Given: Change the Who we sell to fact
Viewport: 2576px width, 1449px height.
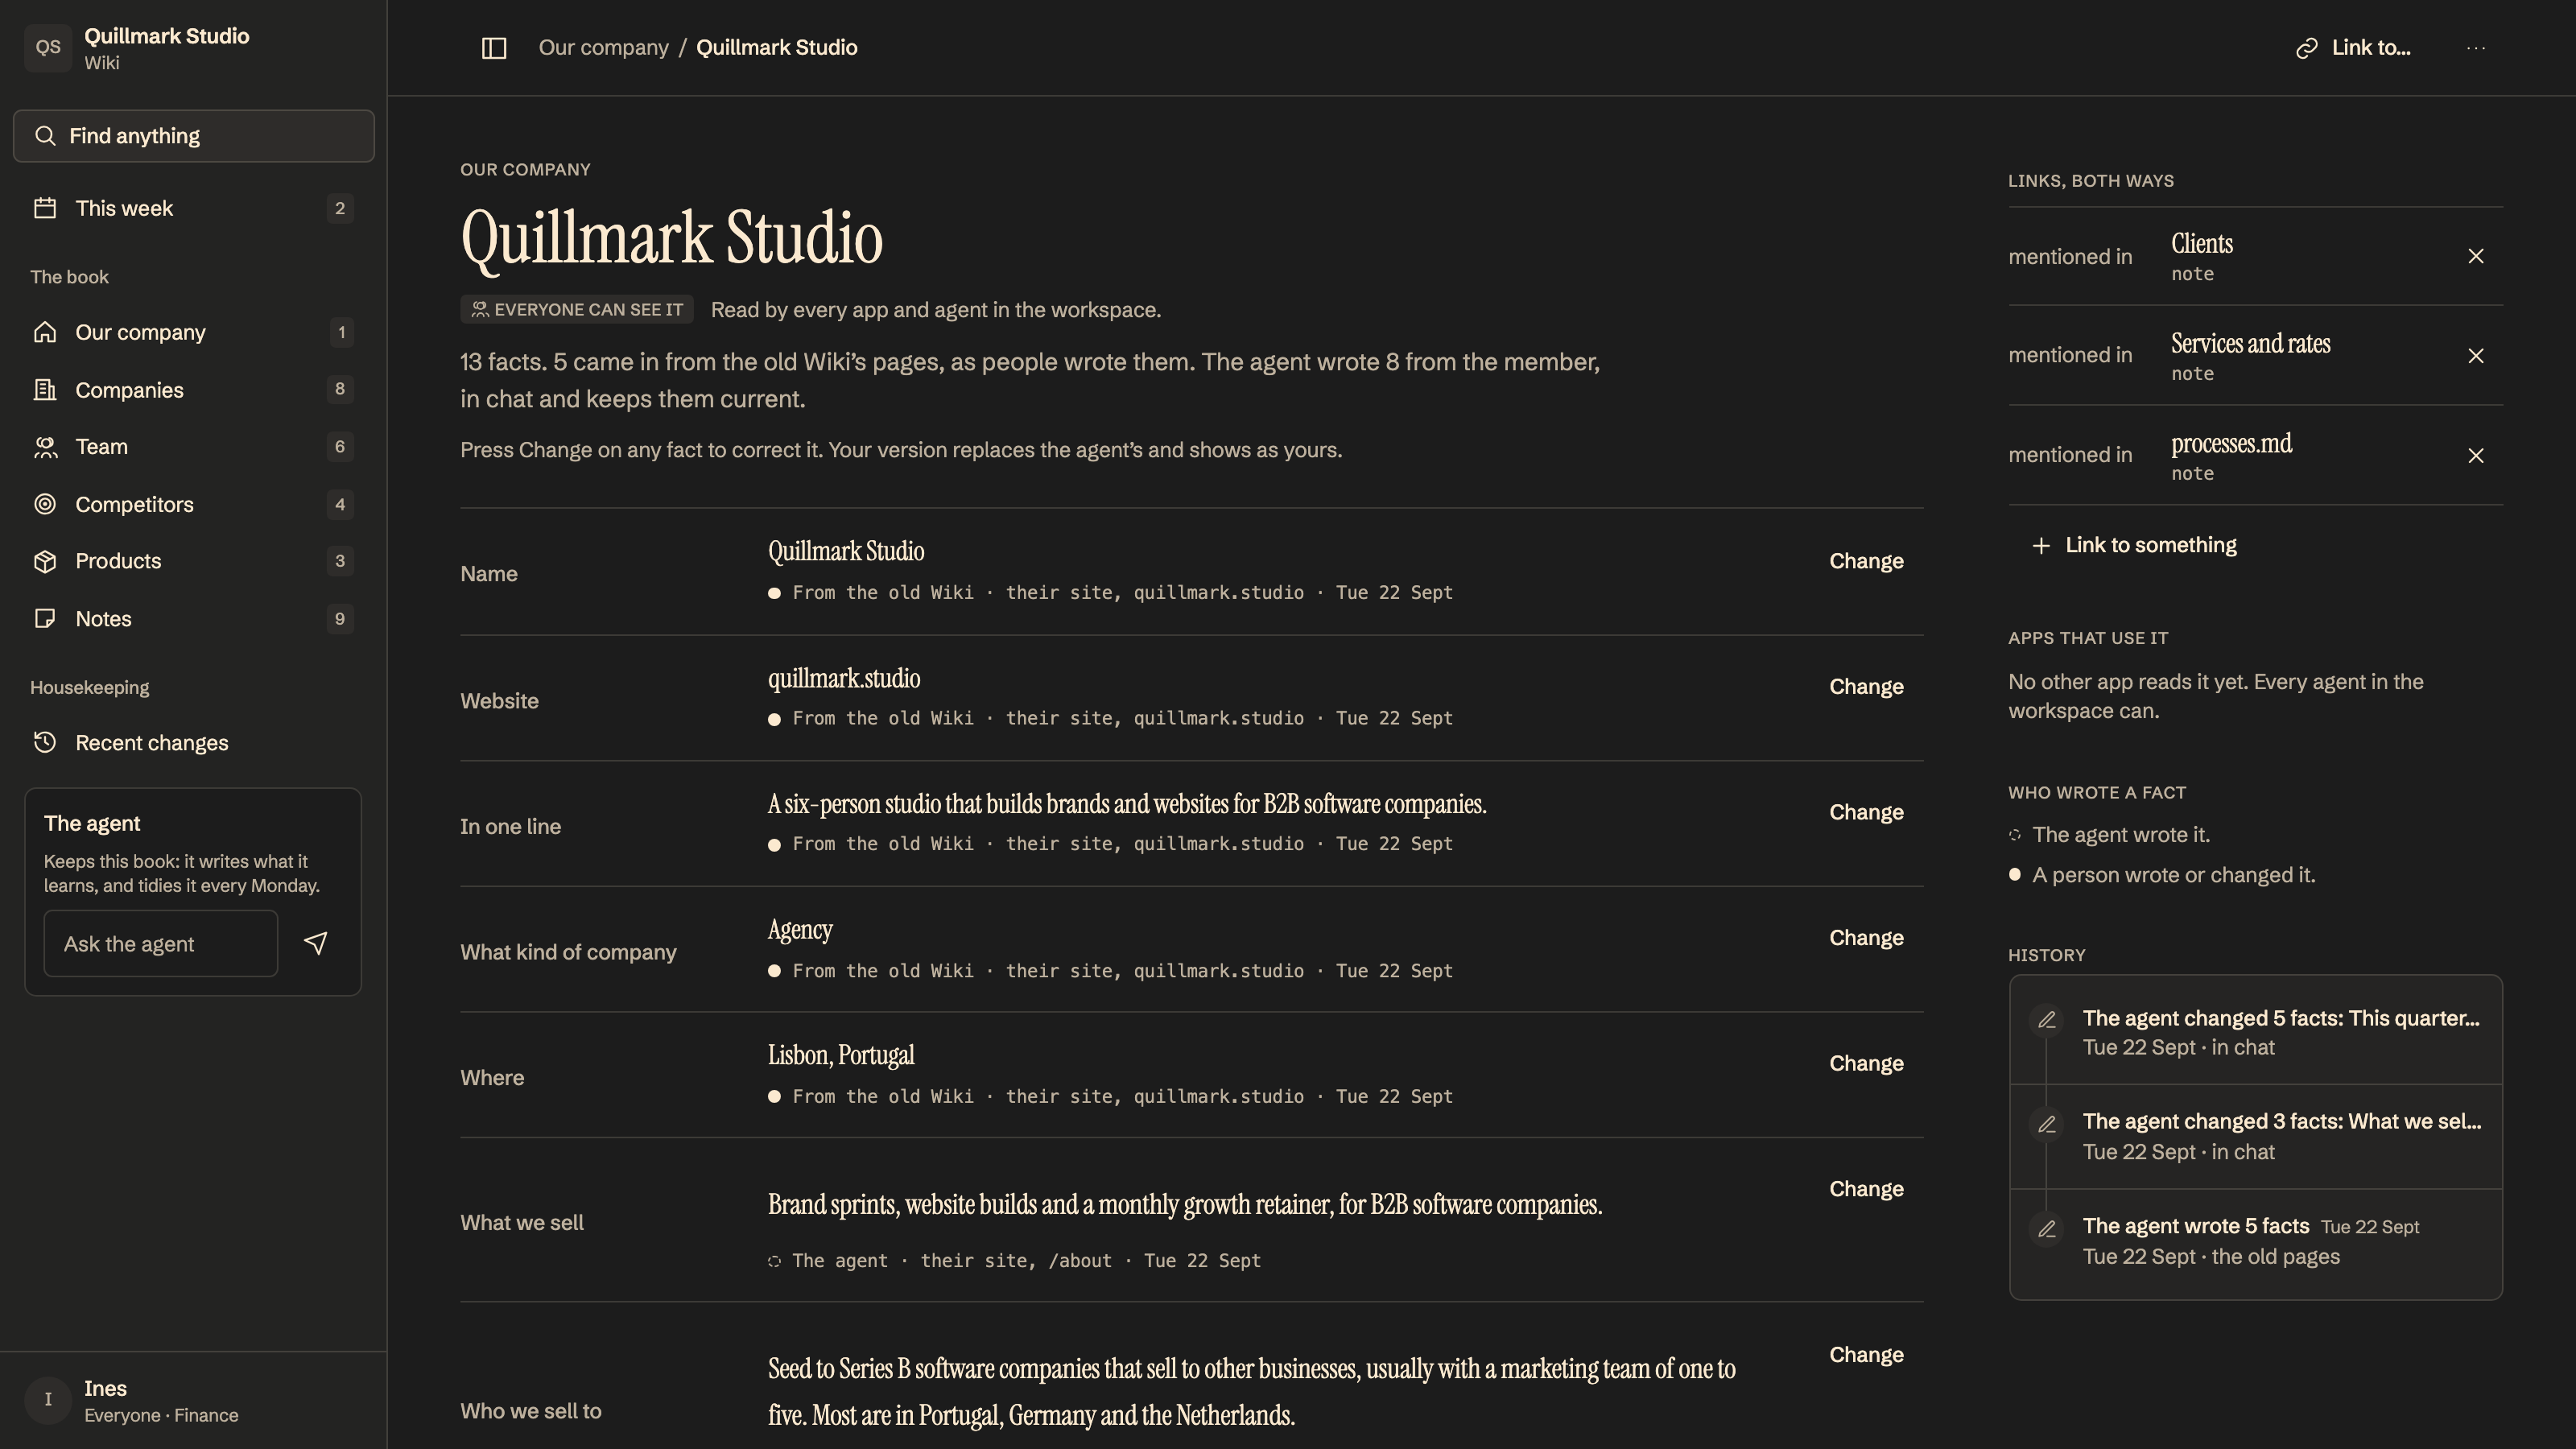Looking at the screenshot, I should 1866,1355.
